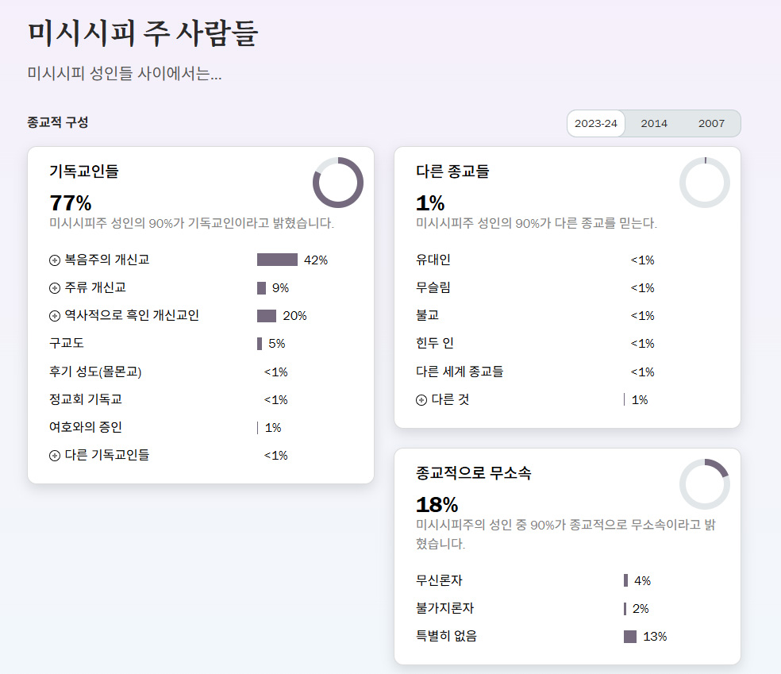Switch to the 2007 survey year
Viewport: 781px width, 674px height.
[x=712, y=124]
